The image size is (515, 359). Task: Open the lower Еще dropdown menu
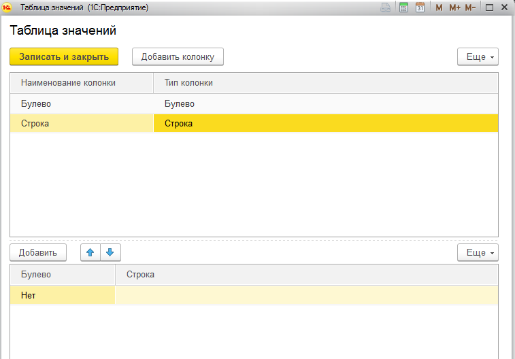pyautogui.click(x=478, y=252)
